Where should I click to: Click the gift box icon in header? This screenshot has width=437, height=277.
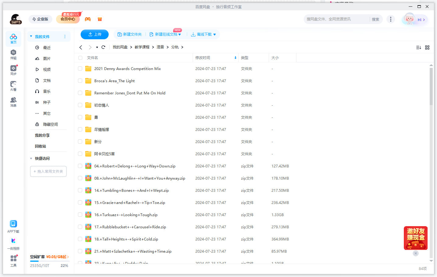[x=100, y=19]
